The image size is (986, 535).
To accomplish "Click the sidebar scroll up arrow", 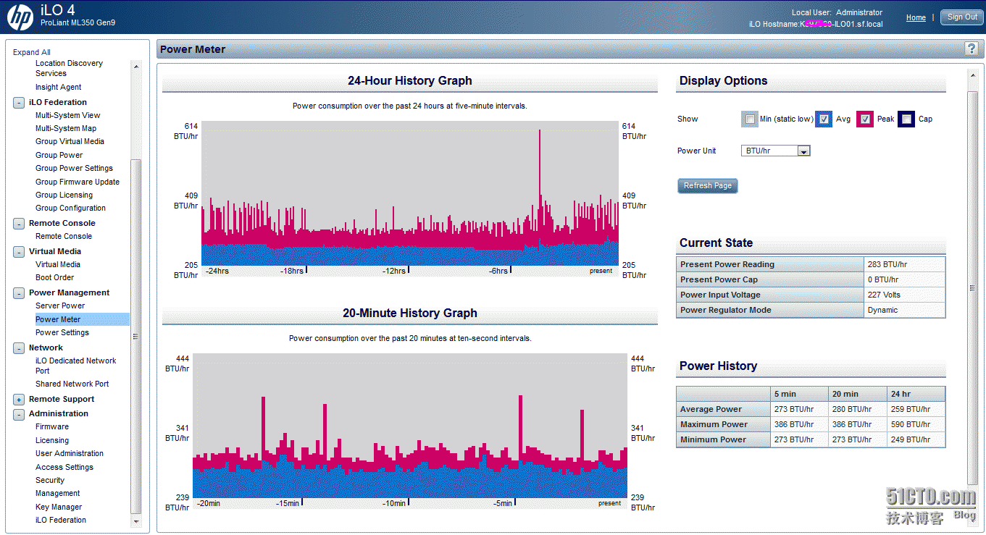I will pyautogui.click(x=135, y=66).
